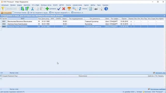Click the orange stamp icon

coord(69,9)
